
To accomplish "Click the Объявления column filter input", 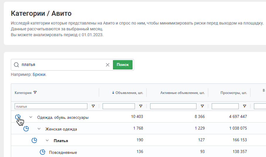I will coord(119,106).
